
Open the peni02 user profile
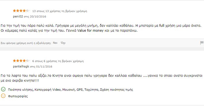click(18, 17)
